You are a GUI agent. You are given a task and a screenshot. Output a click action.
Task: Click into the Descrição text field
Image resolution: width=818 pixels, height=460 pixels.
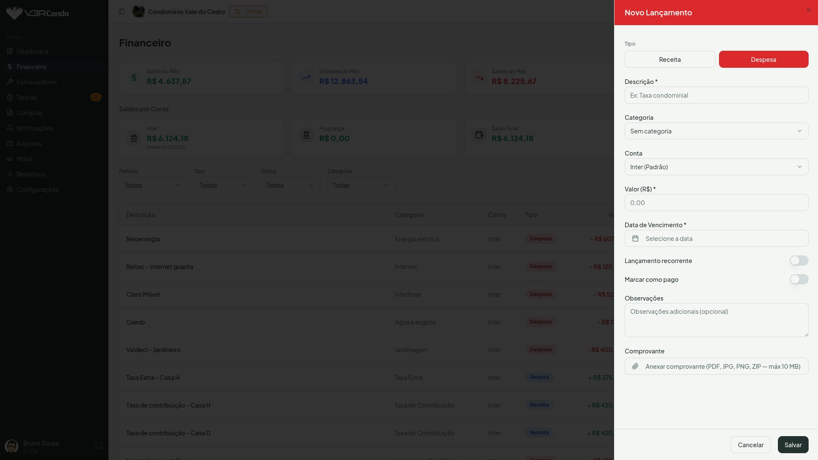click(716, 95)
